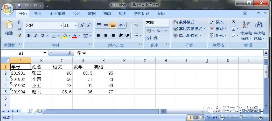272x121 pixels.
Task: Insert new worksheet tab icon
Action: (x=40, y=111)
